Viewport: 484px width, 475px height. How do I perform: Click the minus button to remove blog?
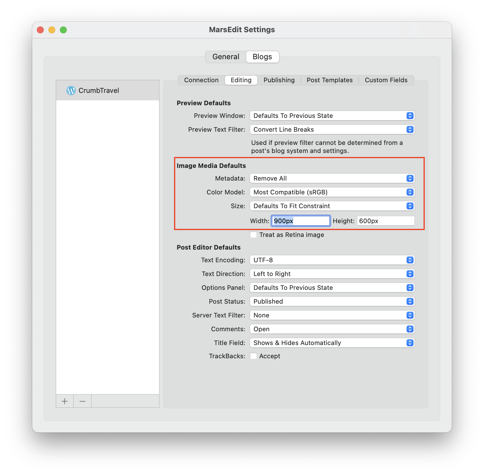click(82, 401)
